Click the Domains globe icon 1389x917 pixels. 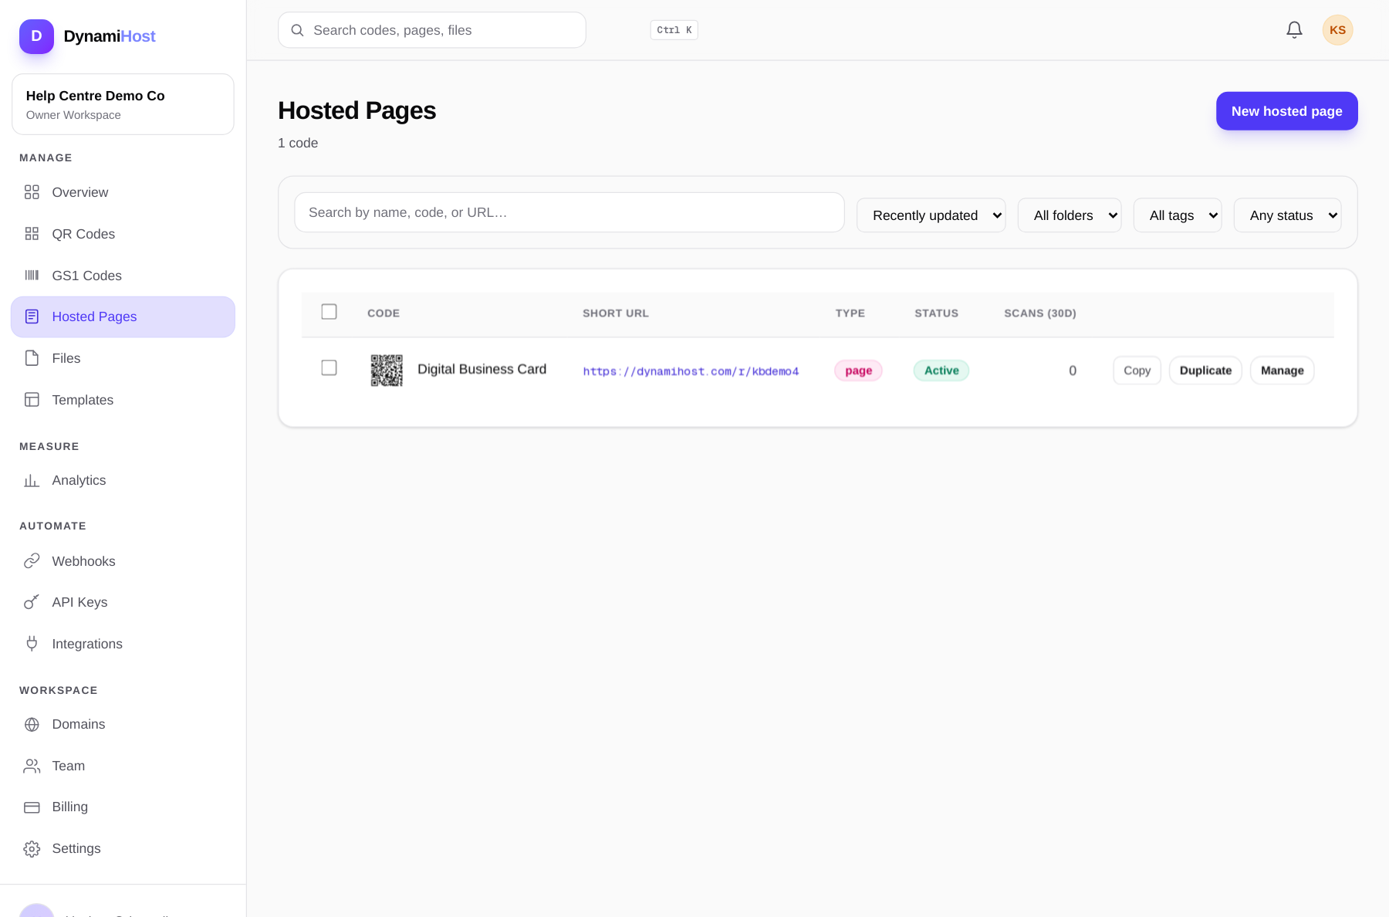click(x=32, y=724)
